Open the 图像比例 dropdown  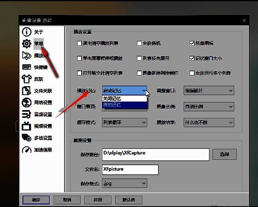209,107
